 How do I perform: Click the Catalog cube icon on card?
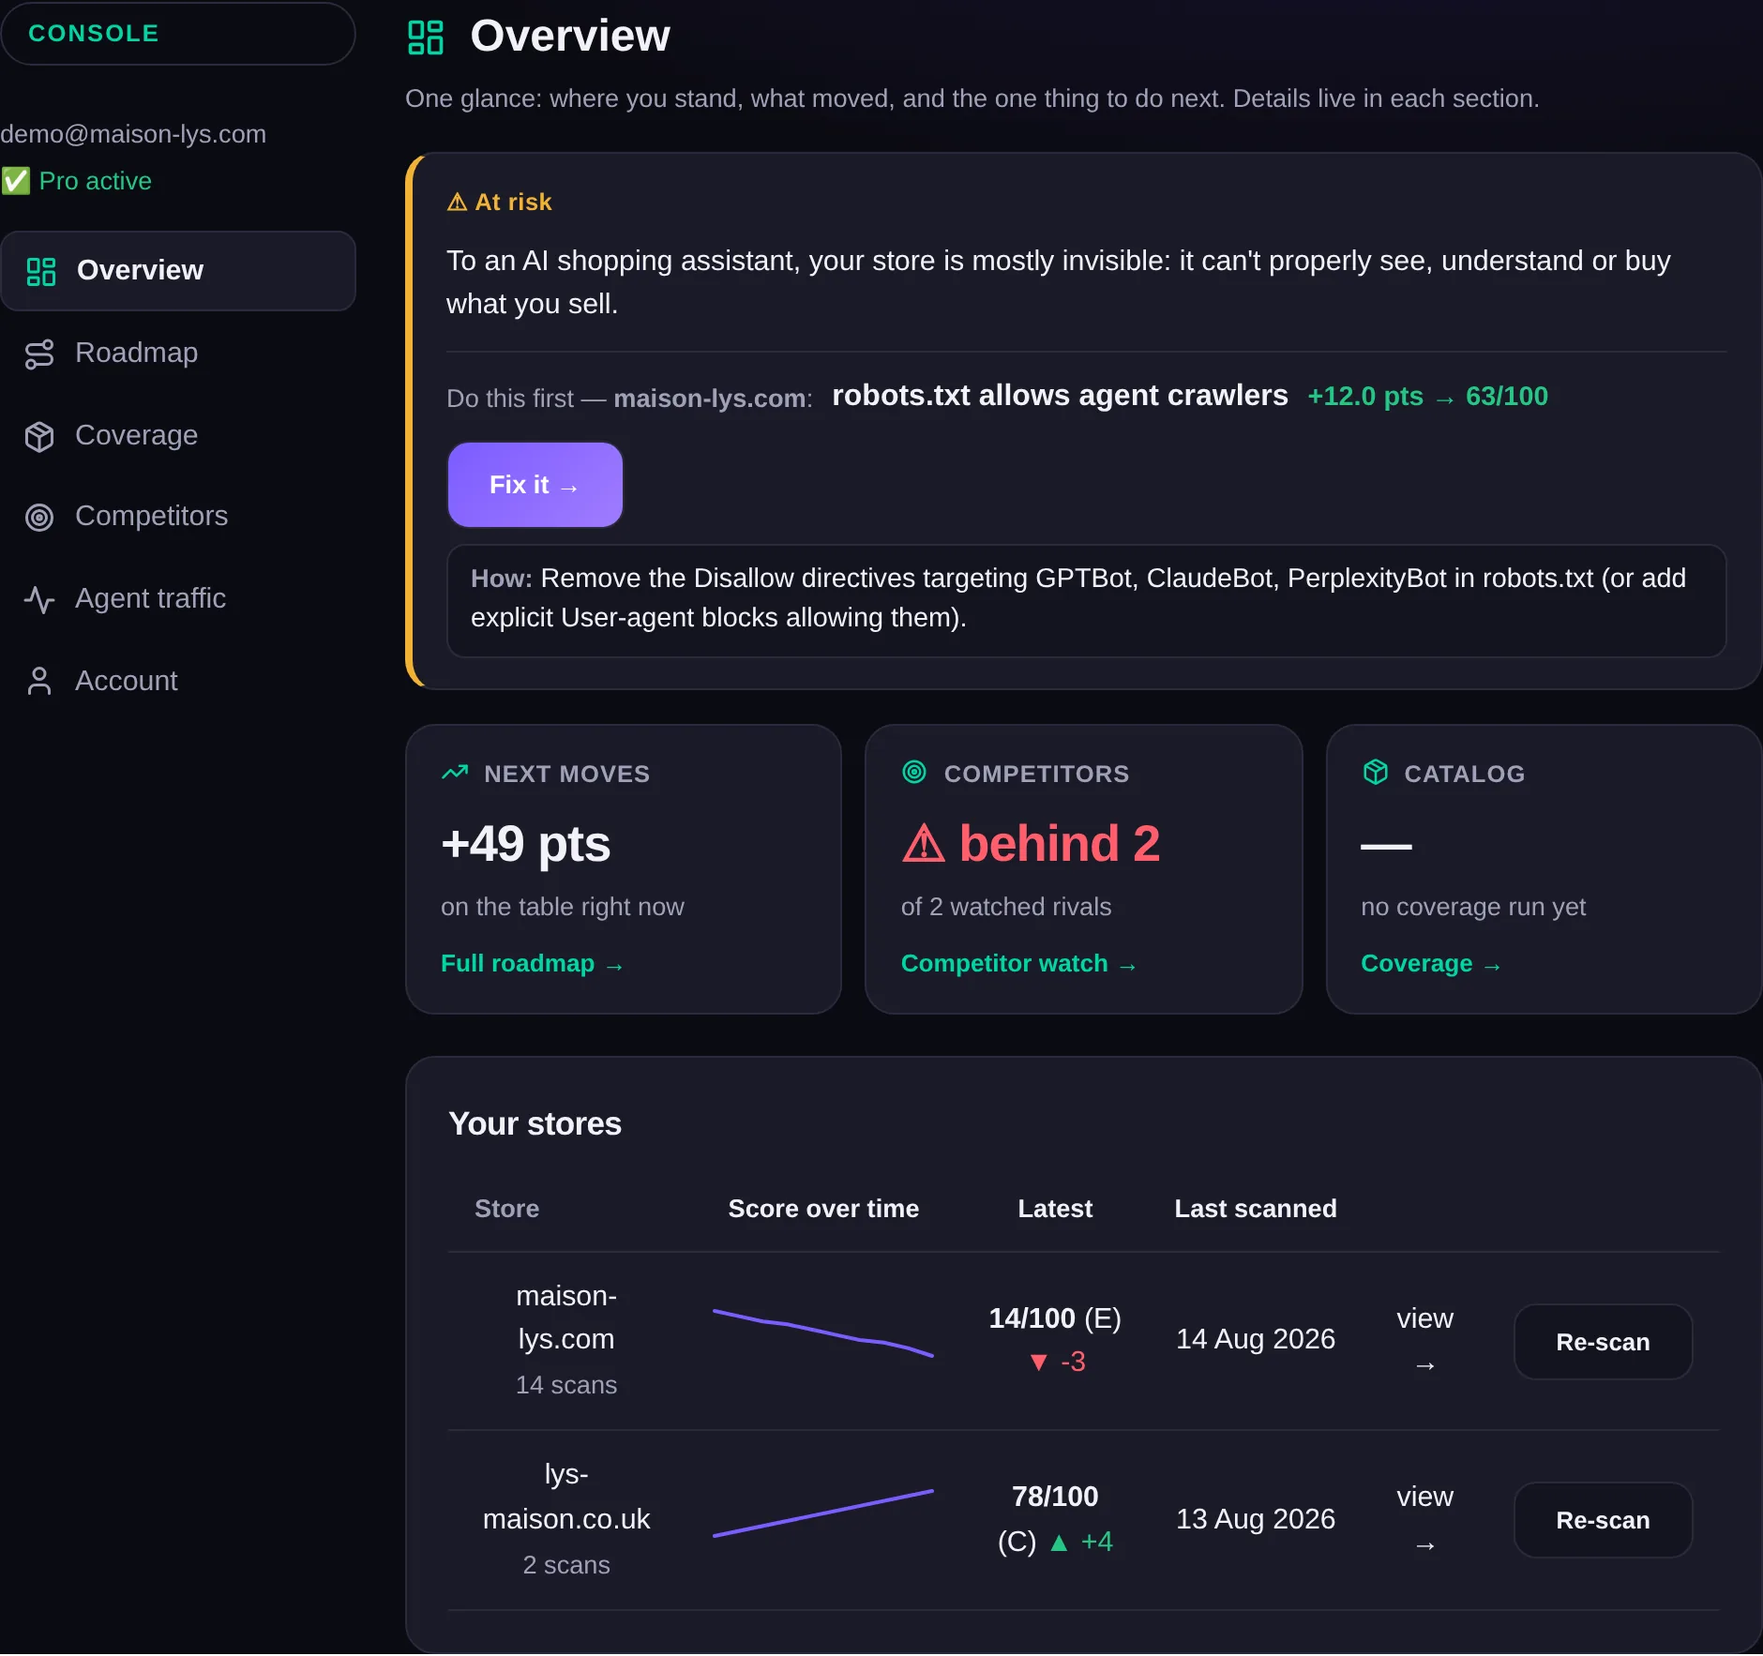[1375, 773]
